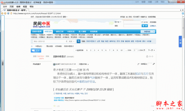185x111 pixels.
Task: Click the blue icon at top of scrollbar
Action: 183,13
